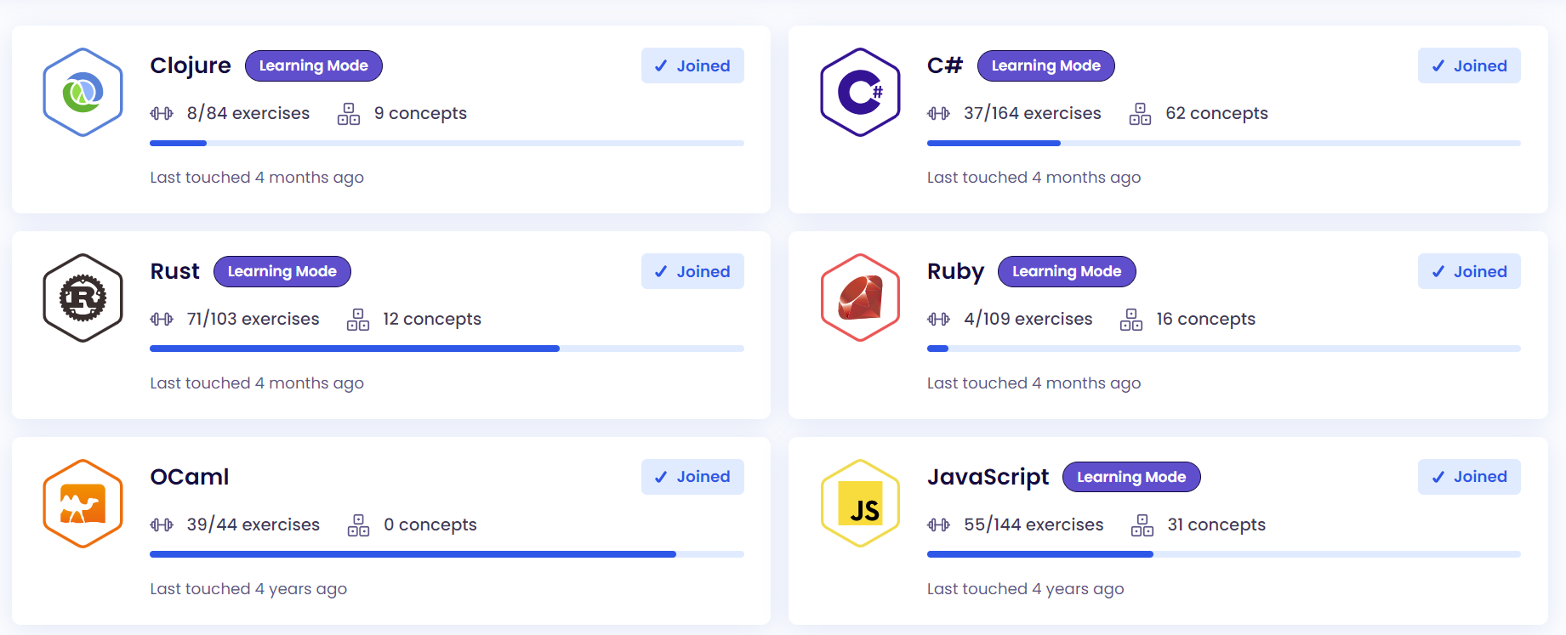
Task: Click the Joined badge on the Ruby track
Action: point(1469,271)
